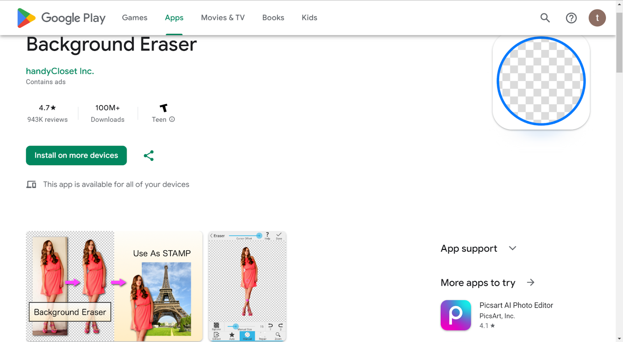
Task: Open the Eraser editor screenshot
Action: coord(247,286)
